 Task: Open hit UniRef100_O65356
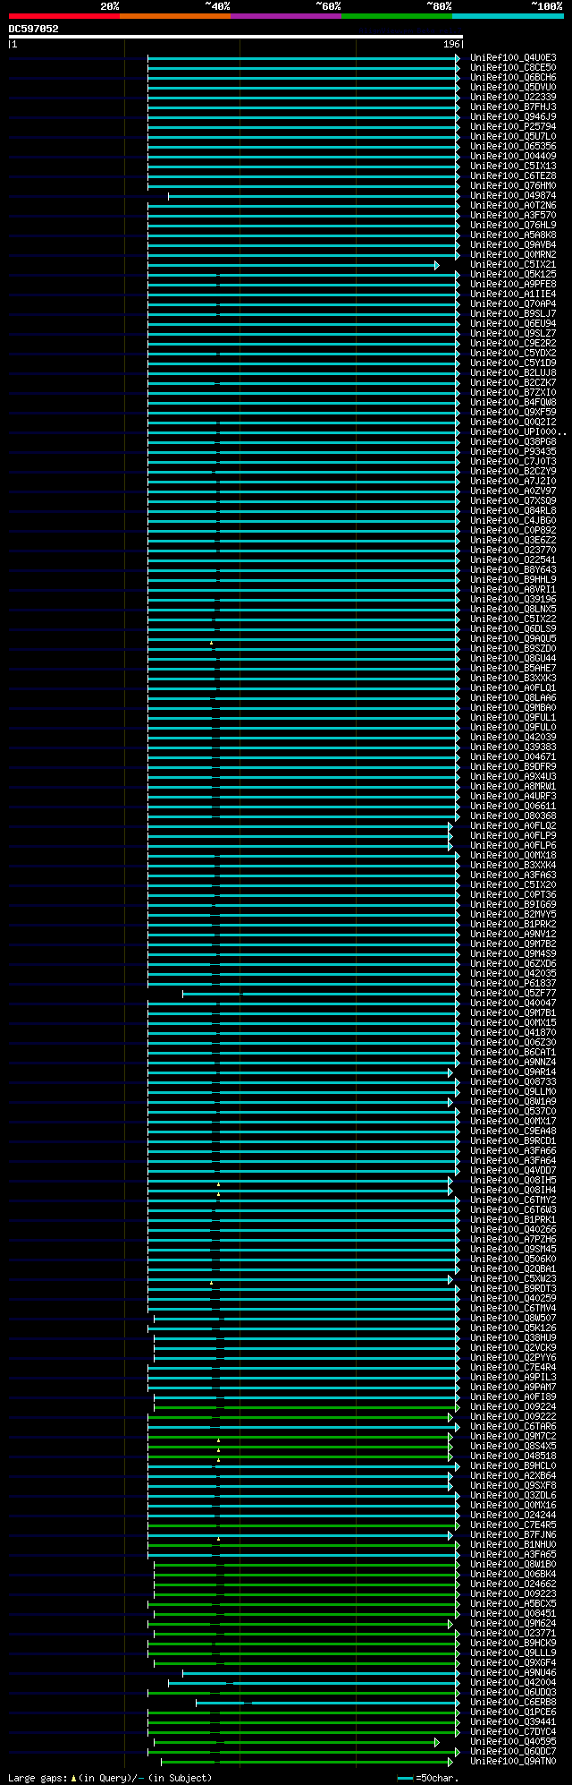pos(513,146)
